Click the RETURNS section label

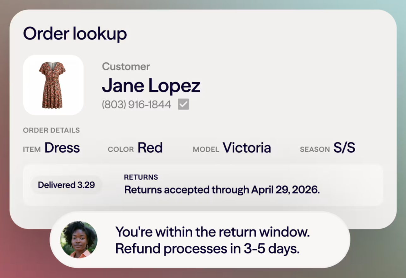[x=141, y=177]
